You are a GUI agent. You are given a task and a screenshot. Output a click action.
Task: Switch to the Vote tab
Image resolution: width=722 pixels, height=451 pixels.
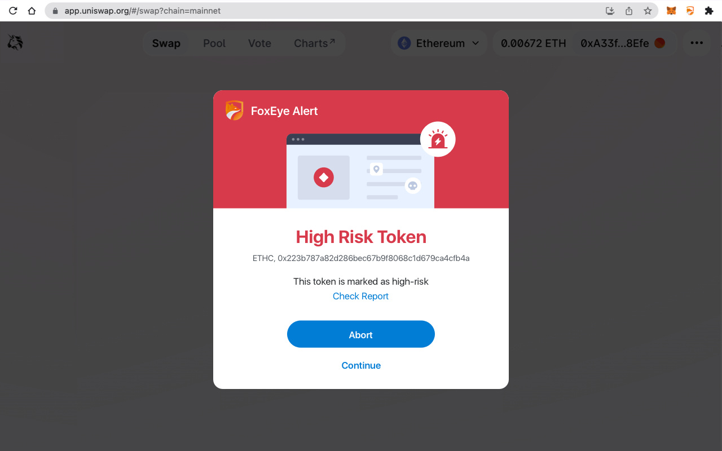[259, 43]
